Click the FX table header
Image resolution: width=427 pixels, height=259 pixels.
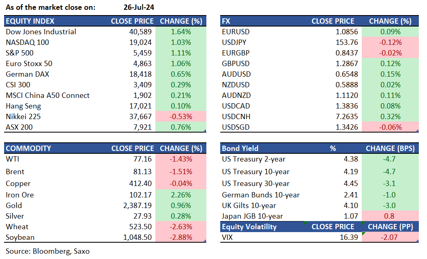tap(227, 21)
